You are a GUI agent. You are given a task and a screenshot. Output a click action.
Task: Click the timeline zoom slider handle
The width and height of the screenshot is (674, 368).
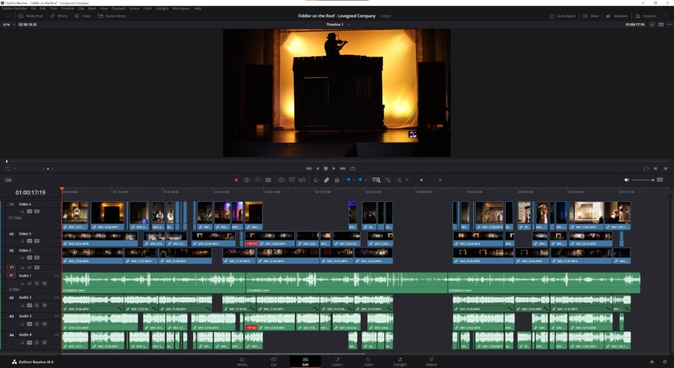(x=421, y=179)
